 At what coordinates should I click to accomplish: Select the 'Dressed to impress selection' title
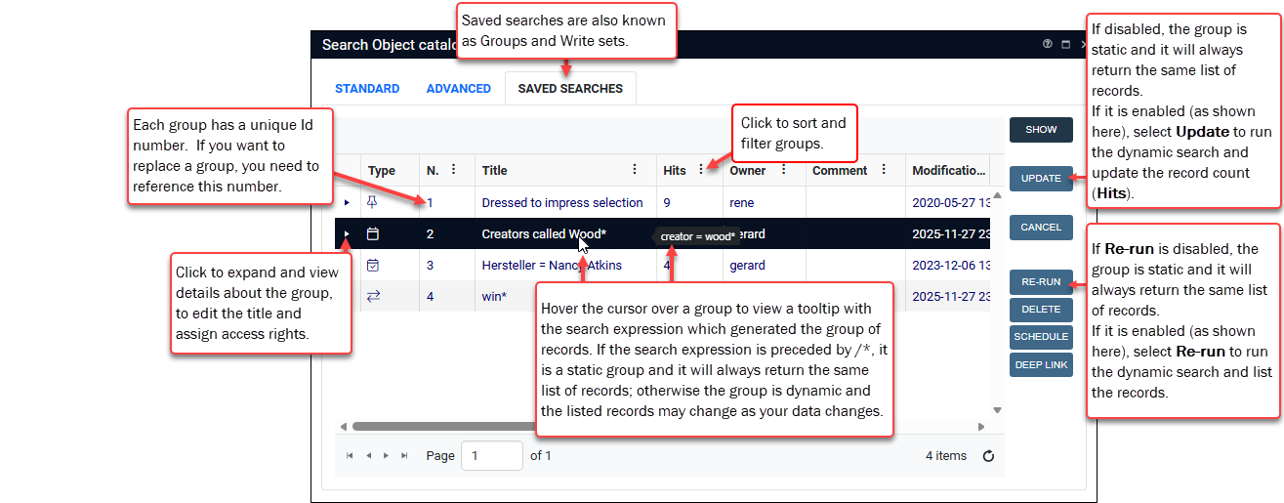(562, 202)
